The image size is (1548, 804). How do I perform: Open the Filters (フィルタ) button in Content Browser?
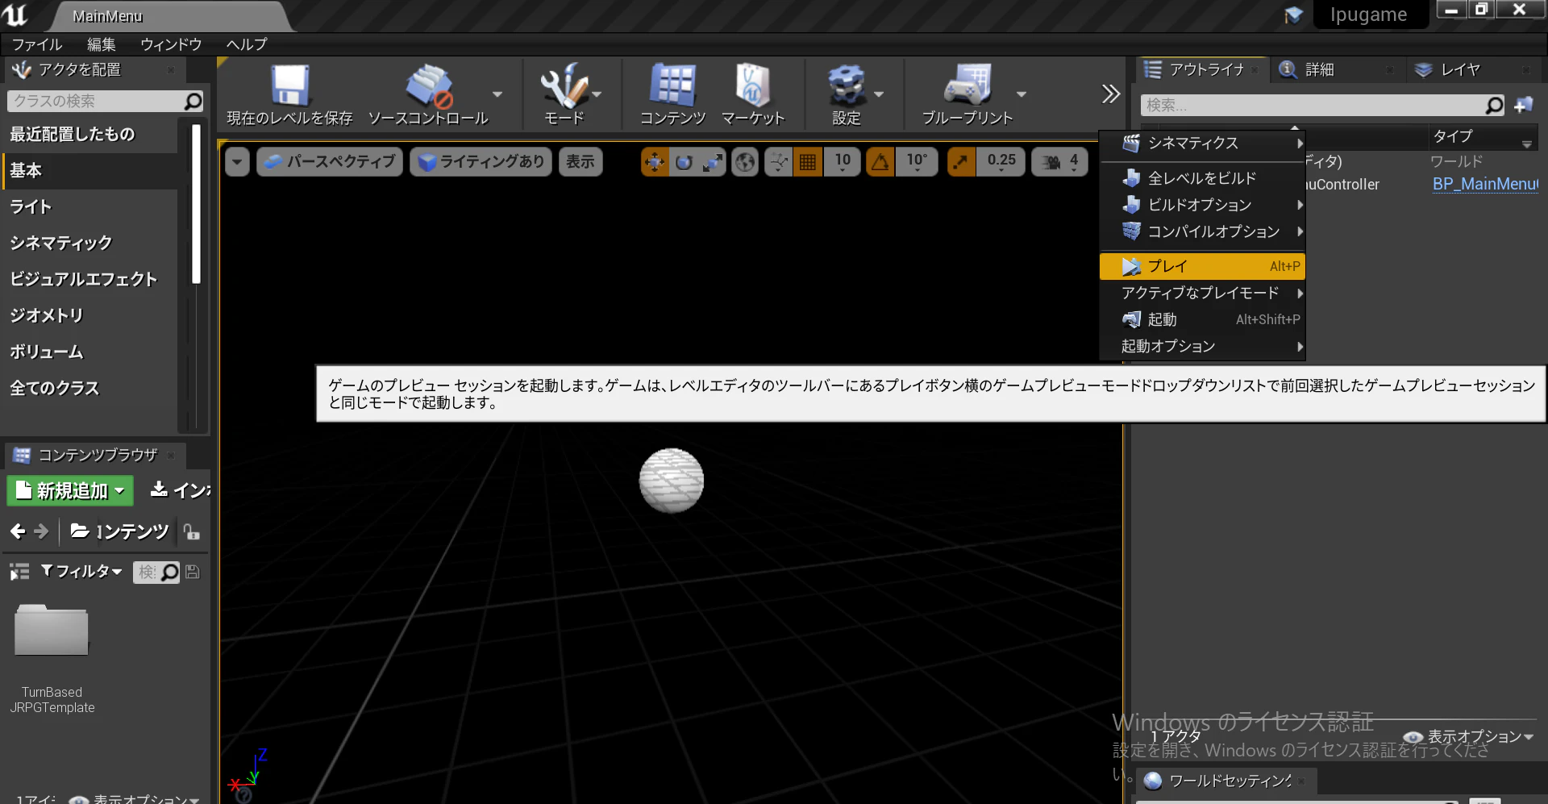click(x=81, y=572)
